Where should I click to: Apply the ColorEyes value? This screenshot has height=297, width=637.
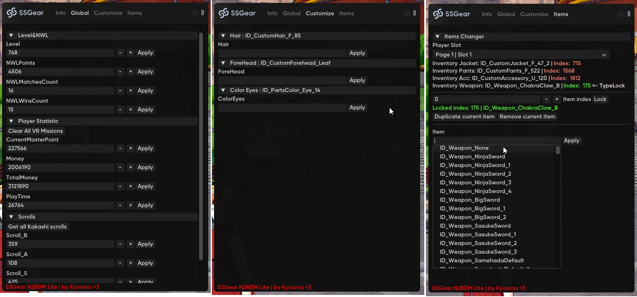pyautogui.click(x=357, y=108)
